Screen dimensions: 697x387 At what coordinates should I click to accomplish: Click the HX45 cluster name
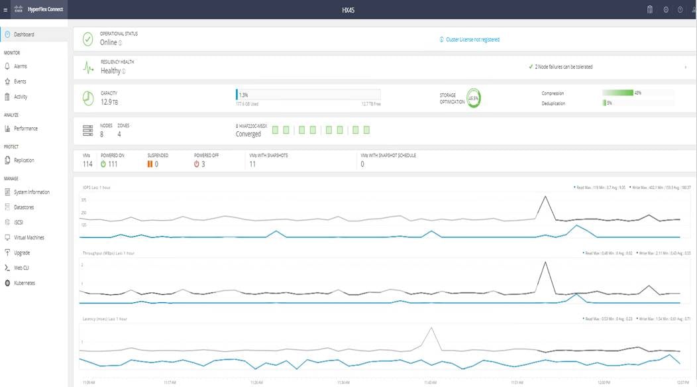pos(348,10)
